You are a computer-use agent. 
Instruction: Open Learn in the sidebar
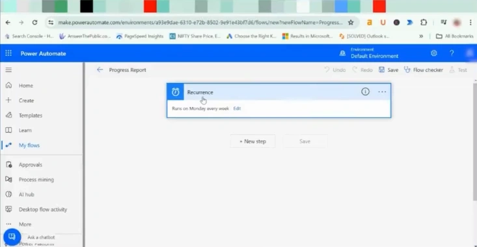(x=25, y=130)
